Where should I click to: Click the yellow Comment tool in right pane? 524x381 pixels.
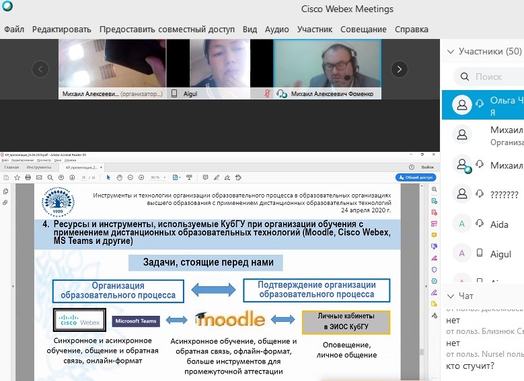(x=434, y=235)
